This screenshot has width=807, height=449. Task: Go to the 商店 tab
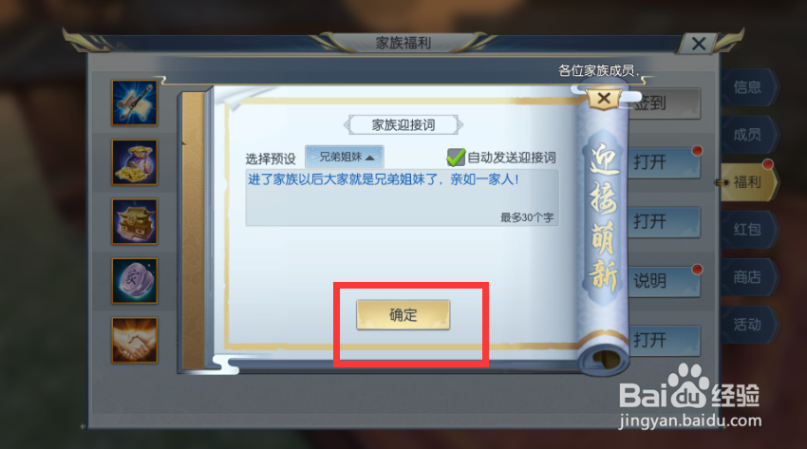[748, 277]
